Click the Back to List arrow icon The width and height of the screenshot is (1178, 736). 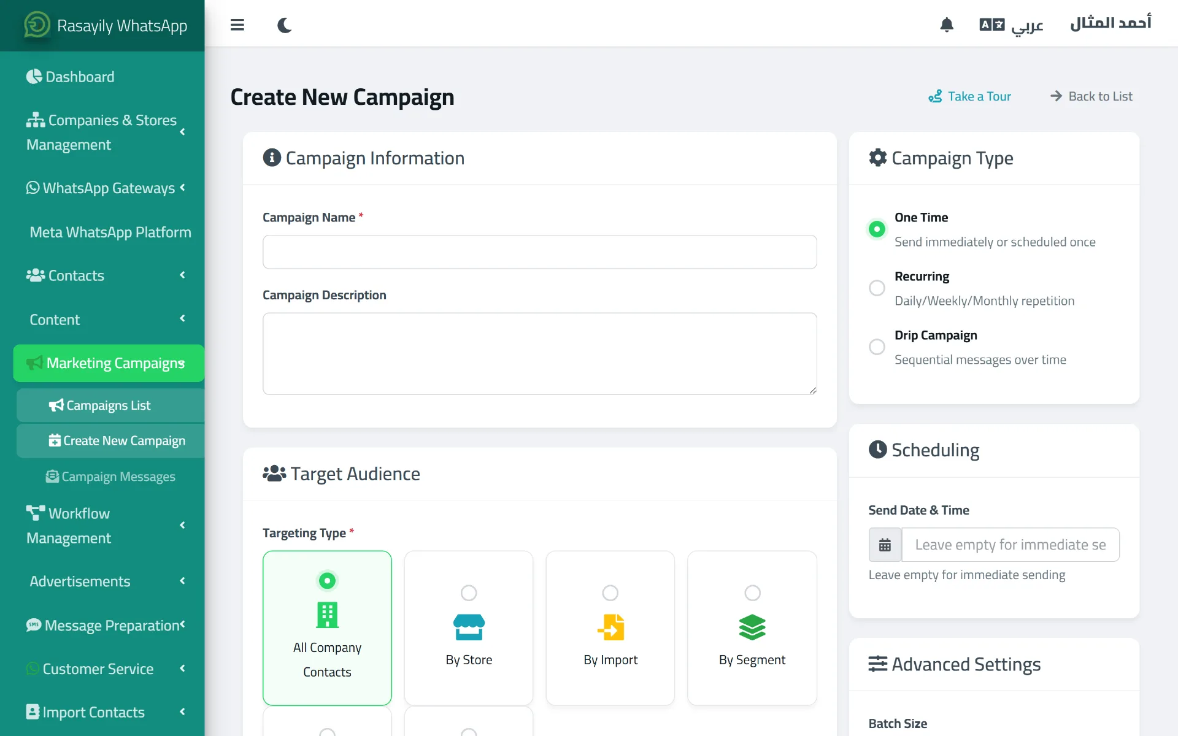click(1056, 96)
